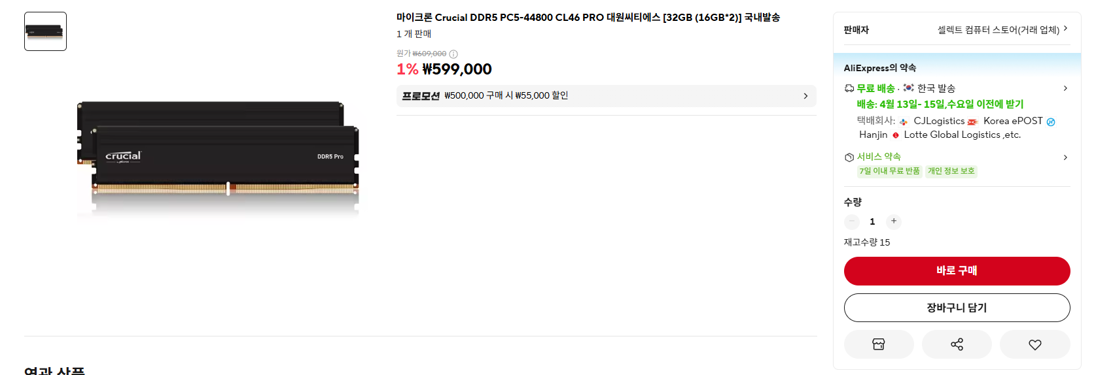Click the store icon button
Screen dimensions: 1113x375
coord(878,344)
